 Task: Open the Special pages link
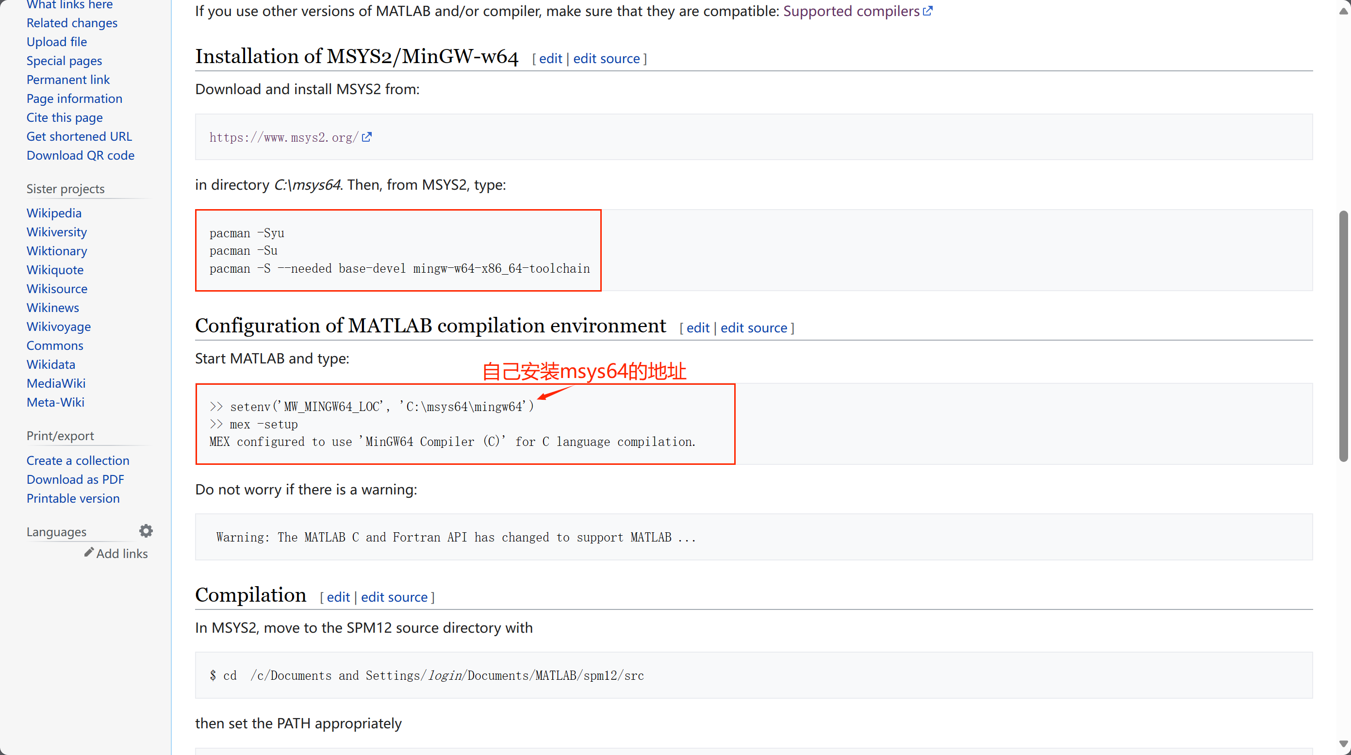tap(64, 61)
